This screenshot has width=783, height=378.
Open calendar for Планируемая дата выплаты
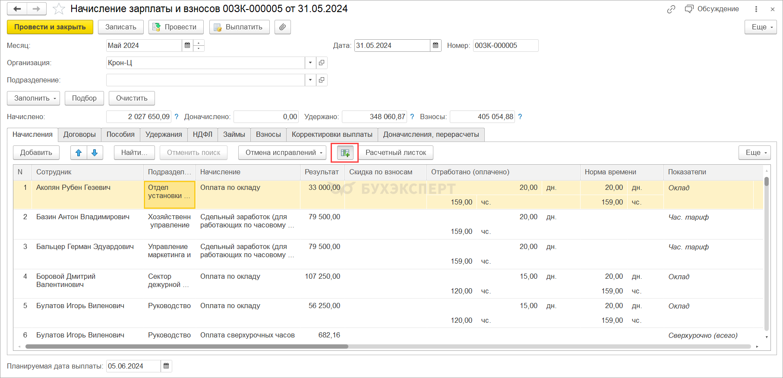[166, 366]
